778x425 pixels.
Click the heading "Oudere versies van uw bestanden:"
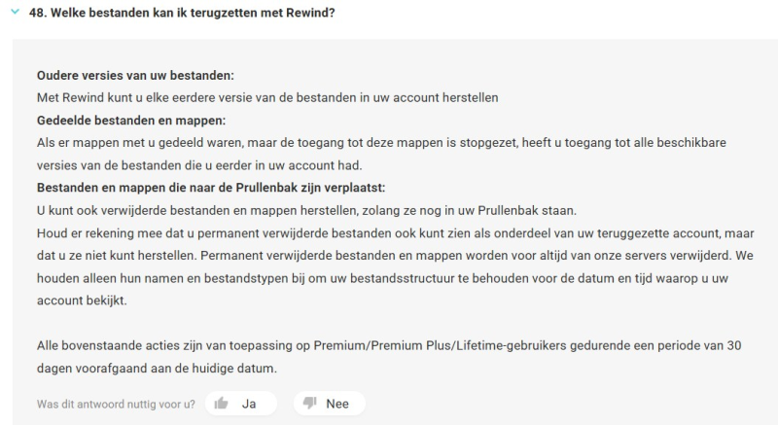(x=136, y=75)
